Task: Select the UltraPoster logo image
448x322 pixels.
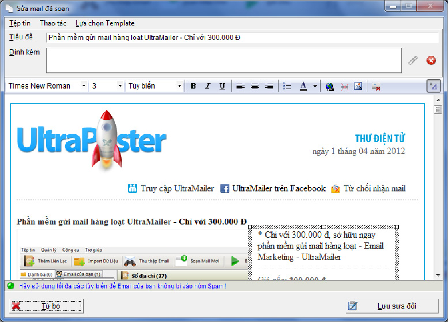Action: (92, 140)
